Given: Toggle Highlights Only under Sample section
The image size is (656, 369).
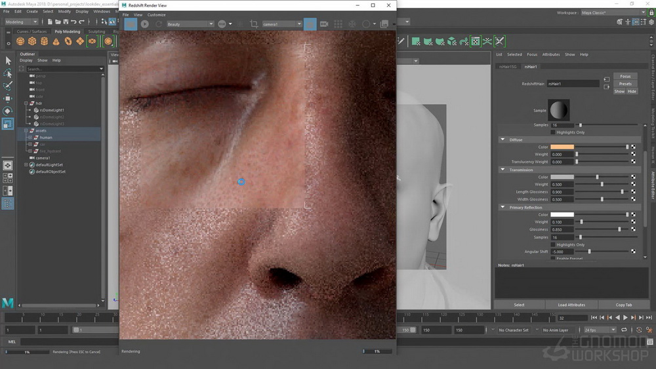Looking at the screenshot, I should click(x=552, y=132).
